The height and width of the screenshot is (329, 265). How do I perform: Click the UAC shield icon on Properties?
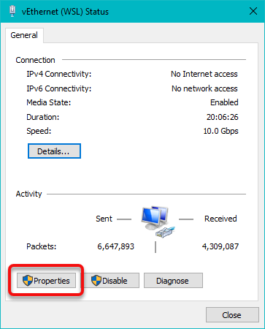[28, 281]
